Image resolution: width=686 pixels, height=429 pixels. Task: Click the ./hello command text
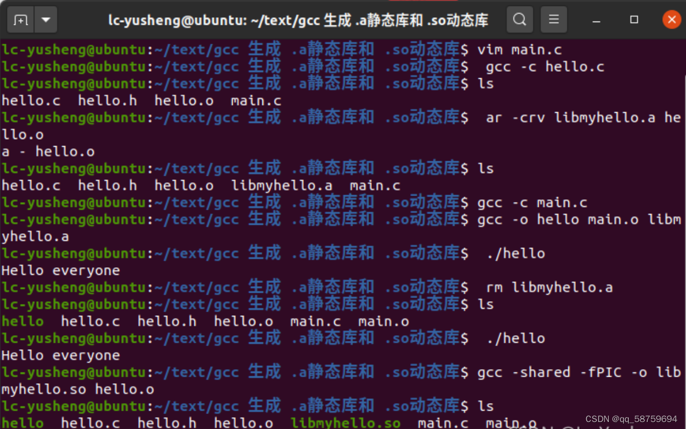click(515, 253)
